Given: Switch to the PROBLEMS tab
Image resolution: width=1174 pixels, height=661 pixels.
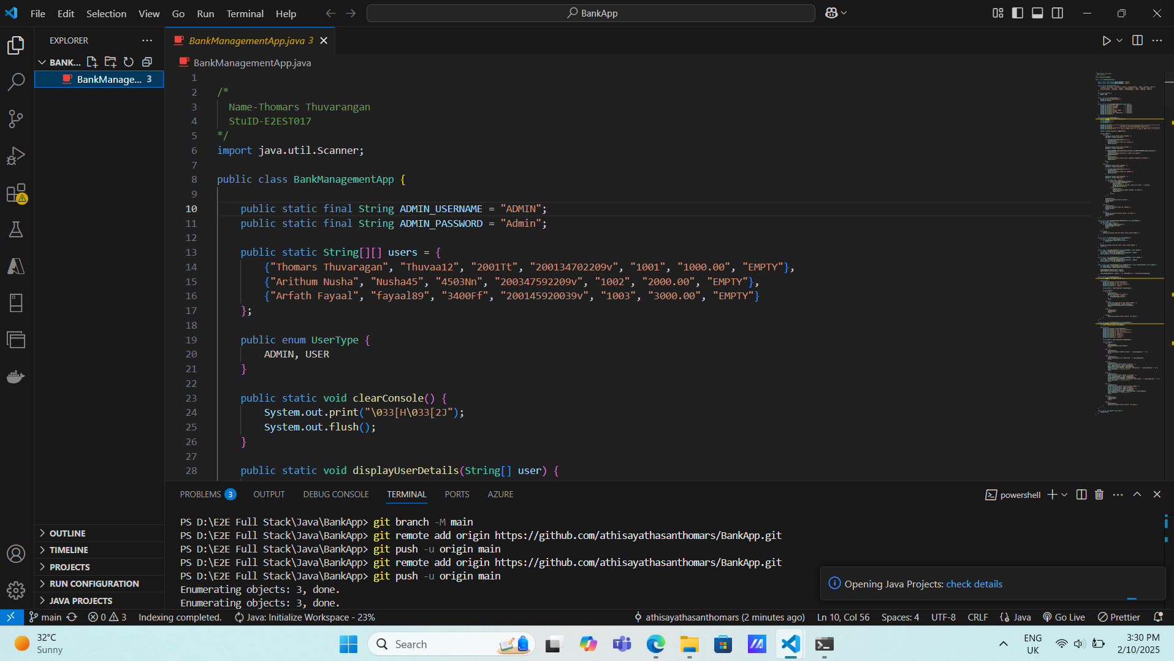Looking at the screenshot, I should (207, 494).
